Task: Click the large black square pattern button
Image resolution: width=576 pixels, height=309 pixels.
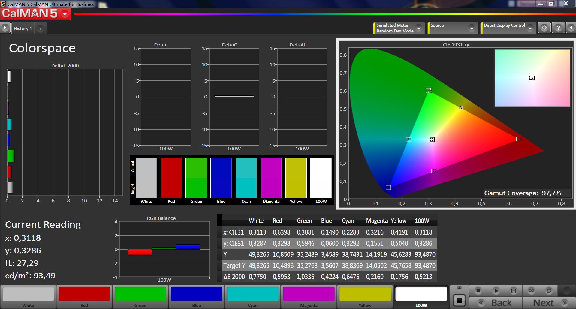Action: pyautogui.click(x=459, y=300)
